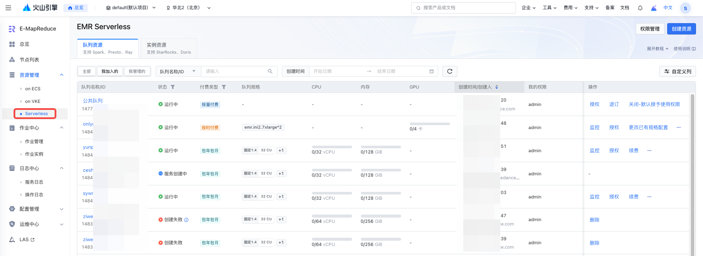Open more actions for emr.ini2.7xlarge row
The width and height of the screenshot is (703, 256).
679,127
